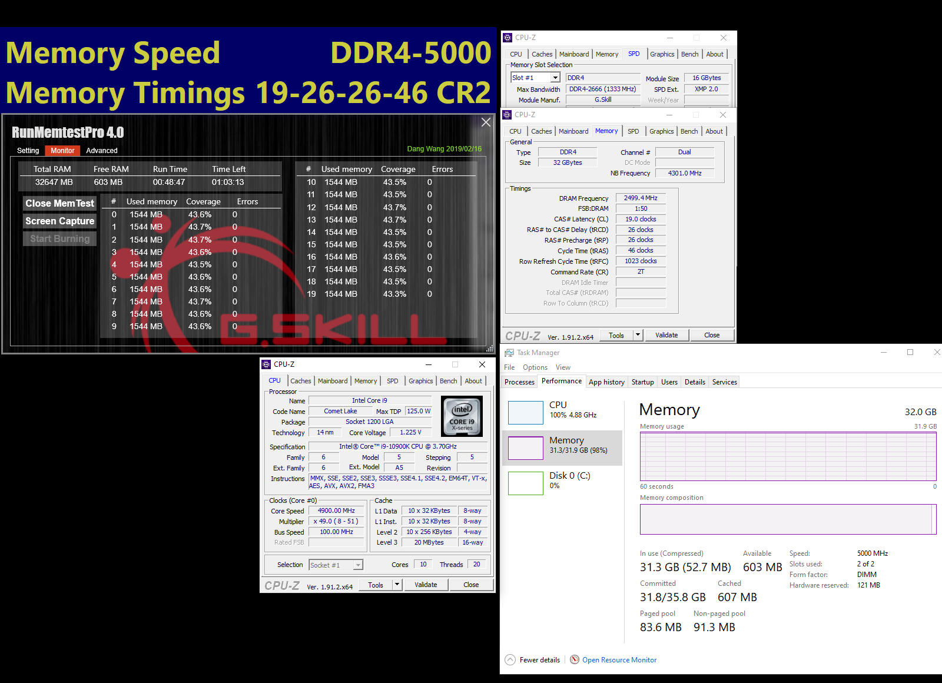Click the green Resource Monitor icon

point(574,659)
